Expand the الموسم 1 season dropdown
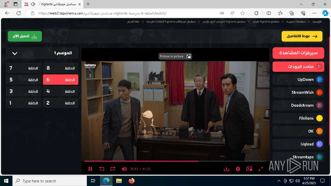 click(42, 53)
